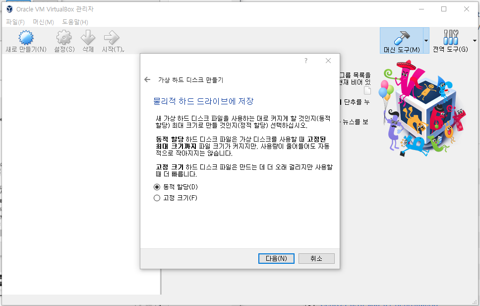
Task: Close the 가상 하드 디스크 만들기 dialog
Action: click(328, 61)
